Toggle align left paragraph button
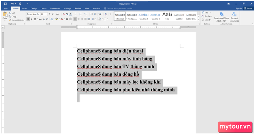Viewport: 254px width, 135px height. click(75, 19)
